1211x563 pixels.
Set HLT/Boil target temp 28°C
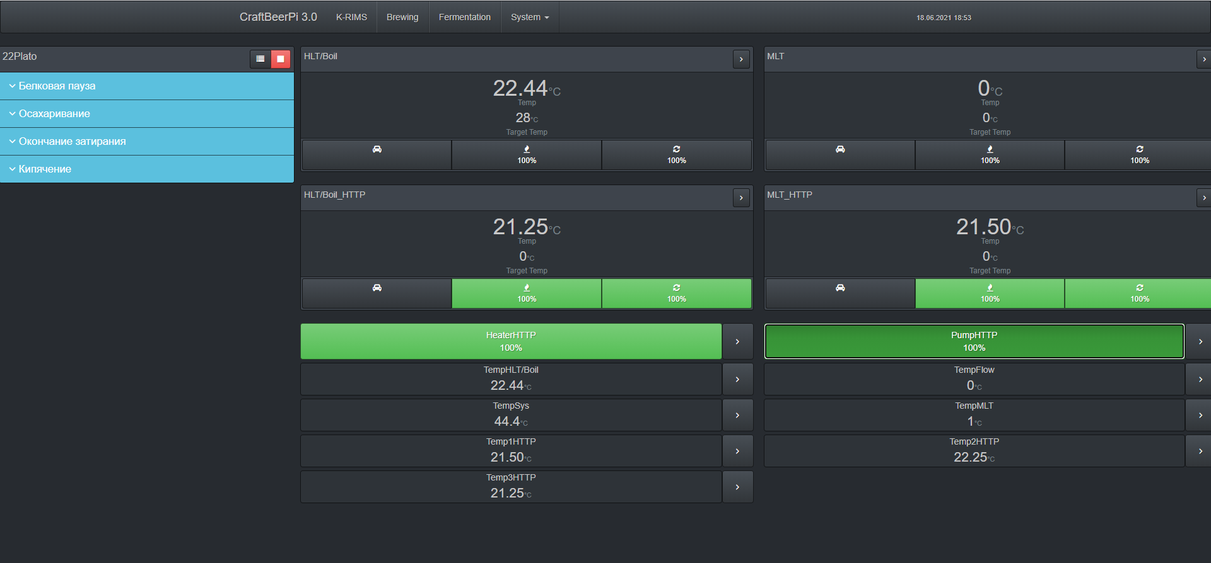pyautogui.click(x=527, y=118)
